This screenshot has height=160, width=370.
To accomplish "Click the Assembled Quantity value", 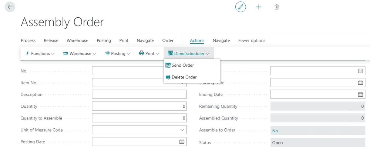I will click(318, 118).
